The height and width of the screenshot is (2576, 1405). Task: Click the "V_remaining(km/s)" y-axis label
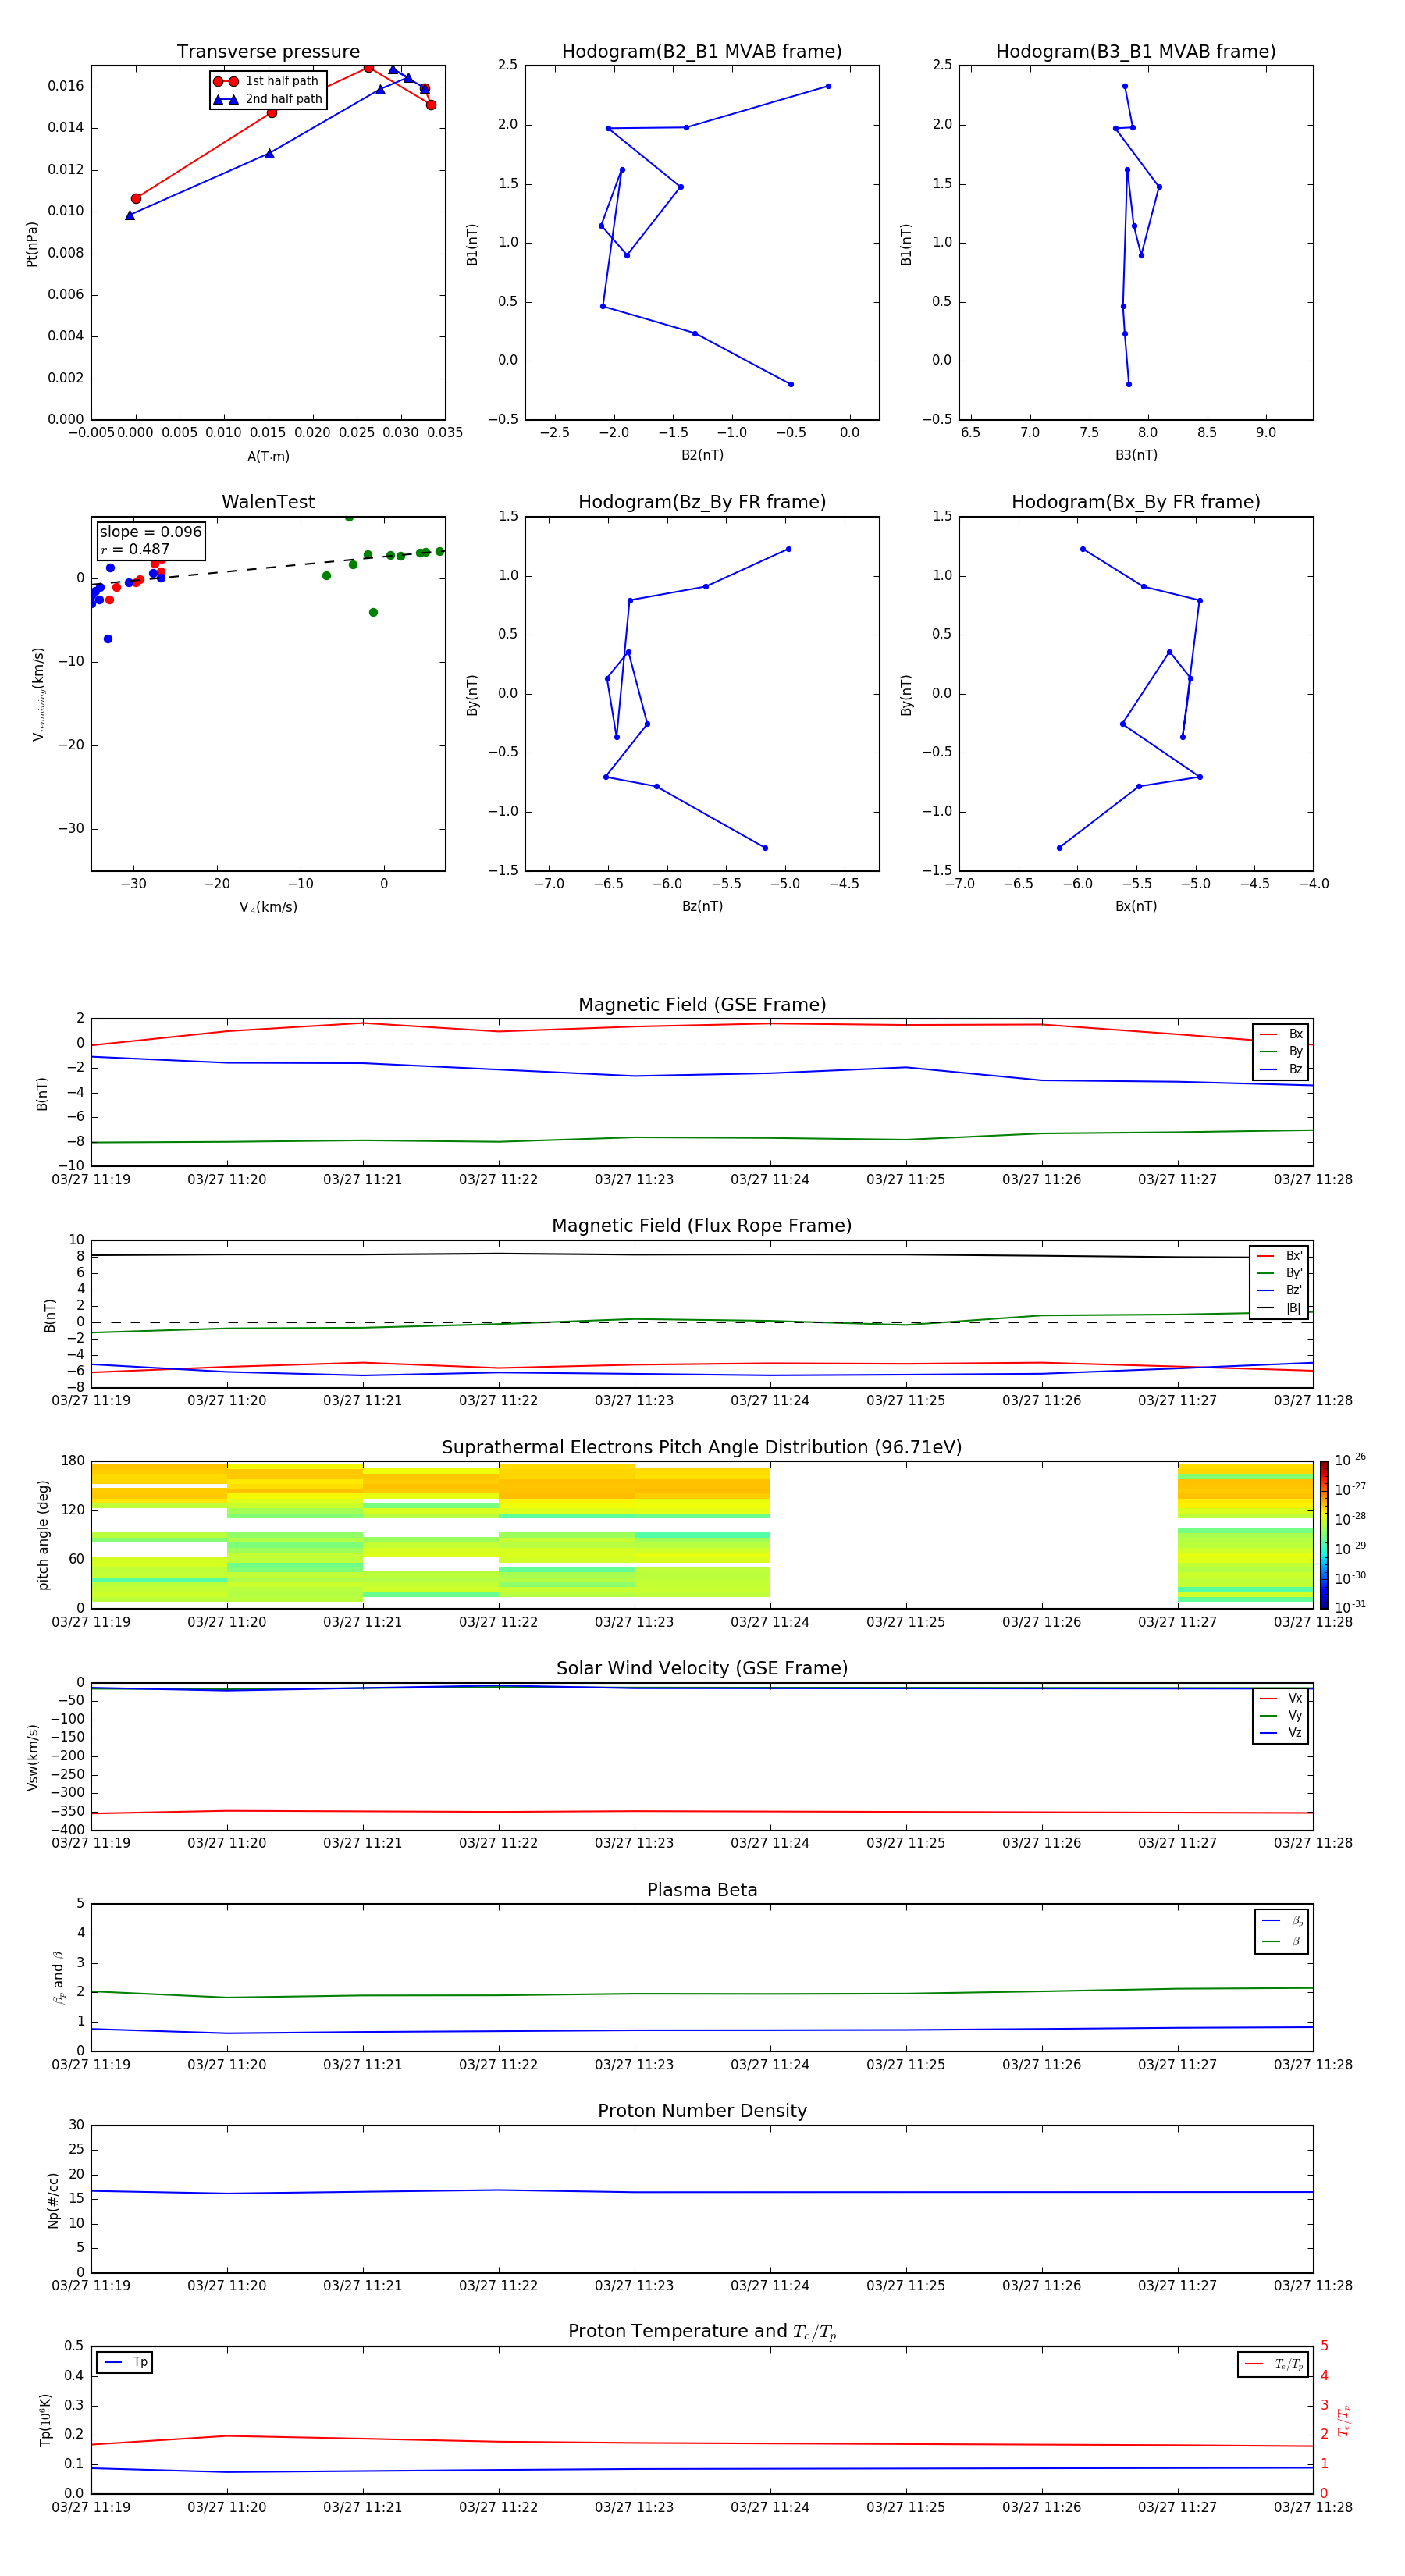pos(38,694)
